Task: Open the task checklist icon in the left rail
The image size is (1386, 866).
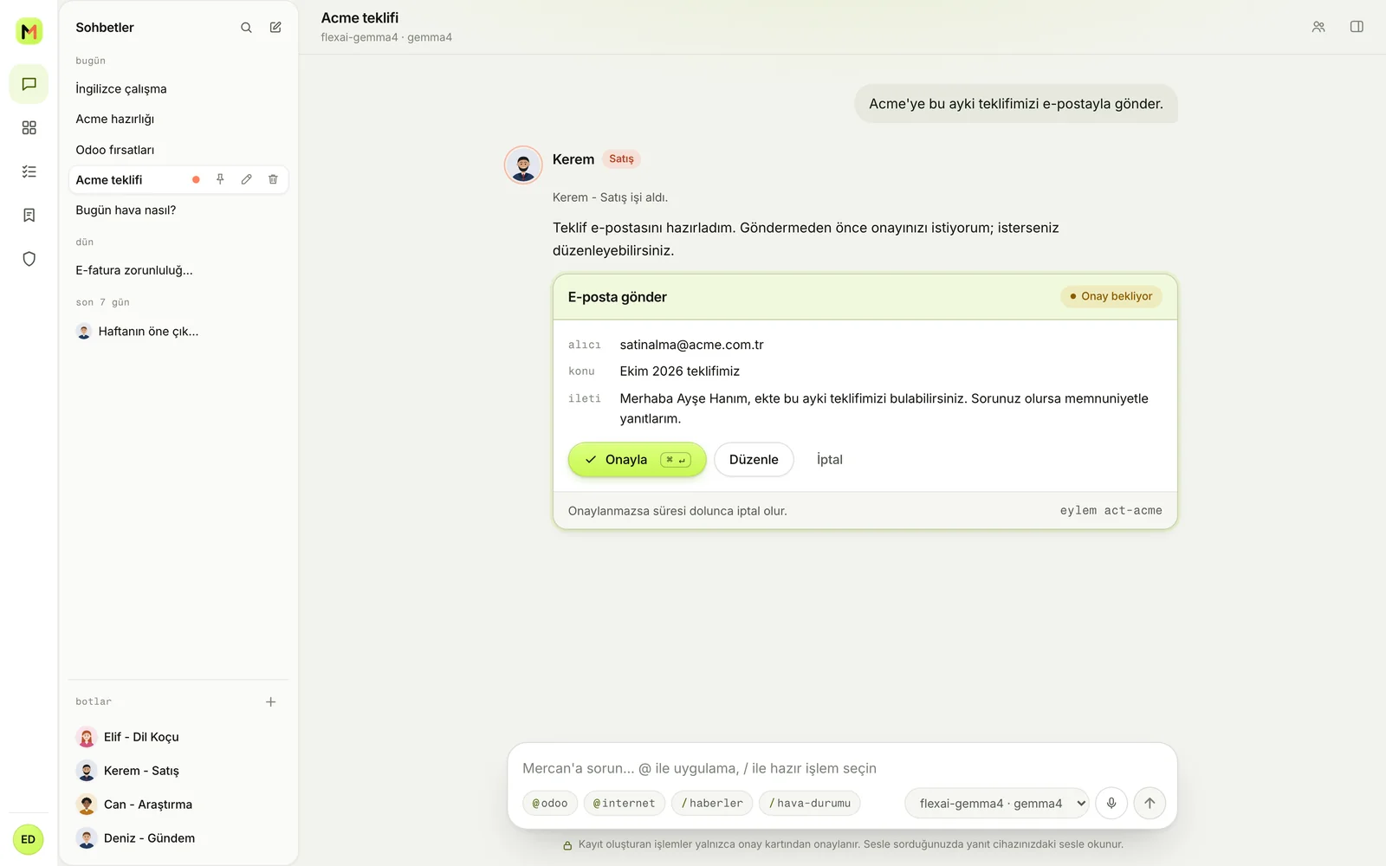Action: click(29, 171)
